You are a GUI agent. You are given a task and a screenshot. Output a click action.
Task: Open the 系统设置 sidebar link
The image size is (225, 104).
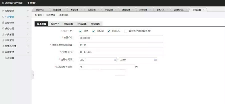point(9,58)
